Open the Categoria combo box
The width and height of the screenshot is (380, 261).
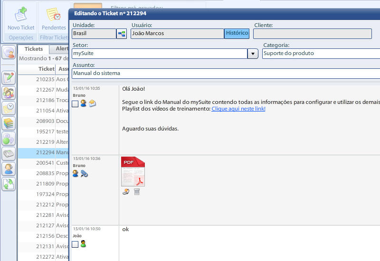point(321,54)
